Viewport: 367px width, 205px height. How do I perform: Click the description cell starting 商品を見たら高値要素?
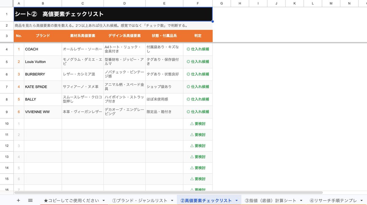tap(113, 26)
